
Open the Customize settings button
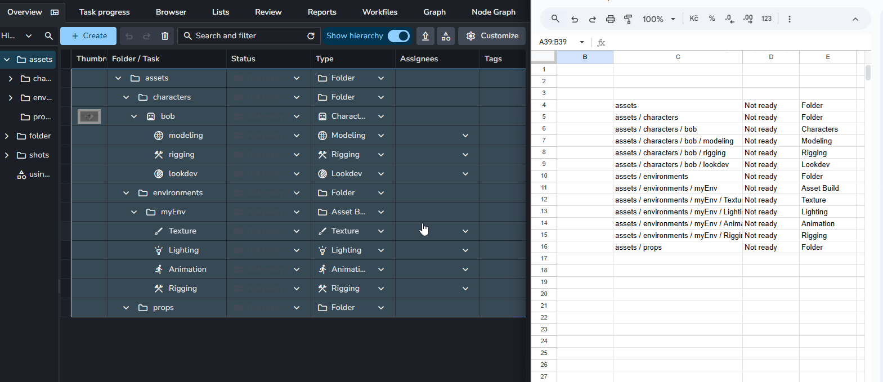pyautogui.click(x=492, y=36)
